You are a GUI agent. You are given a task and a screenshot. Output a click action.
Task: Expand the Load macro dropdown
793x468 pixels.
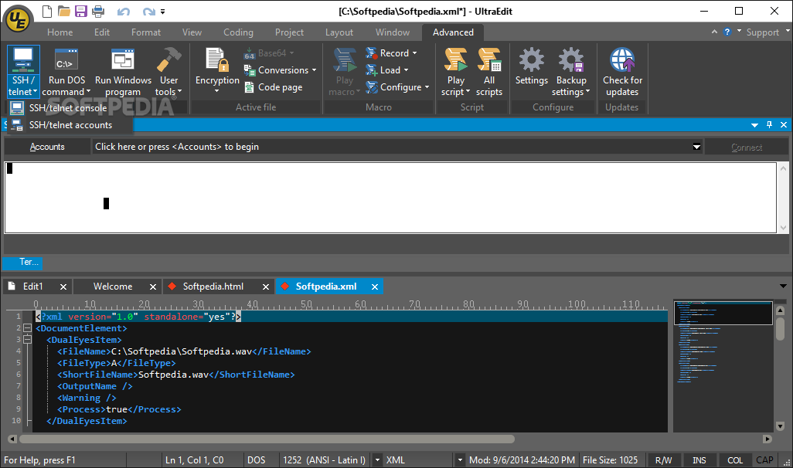(x=406, y=70)
